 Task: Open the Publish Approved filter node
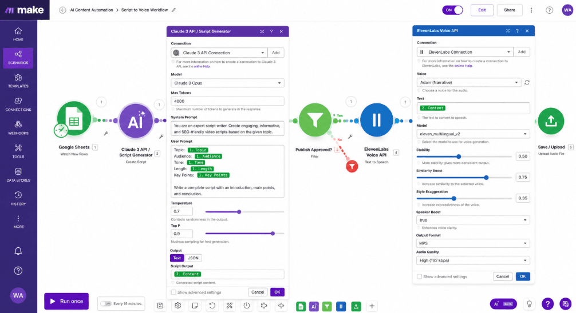pyautogui.click(x=315, y=121)
